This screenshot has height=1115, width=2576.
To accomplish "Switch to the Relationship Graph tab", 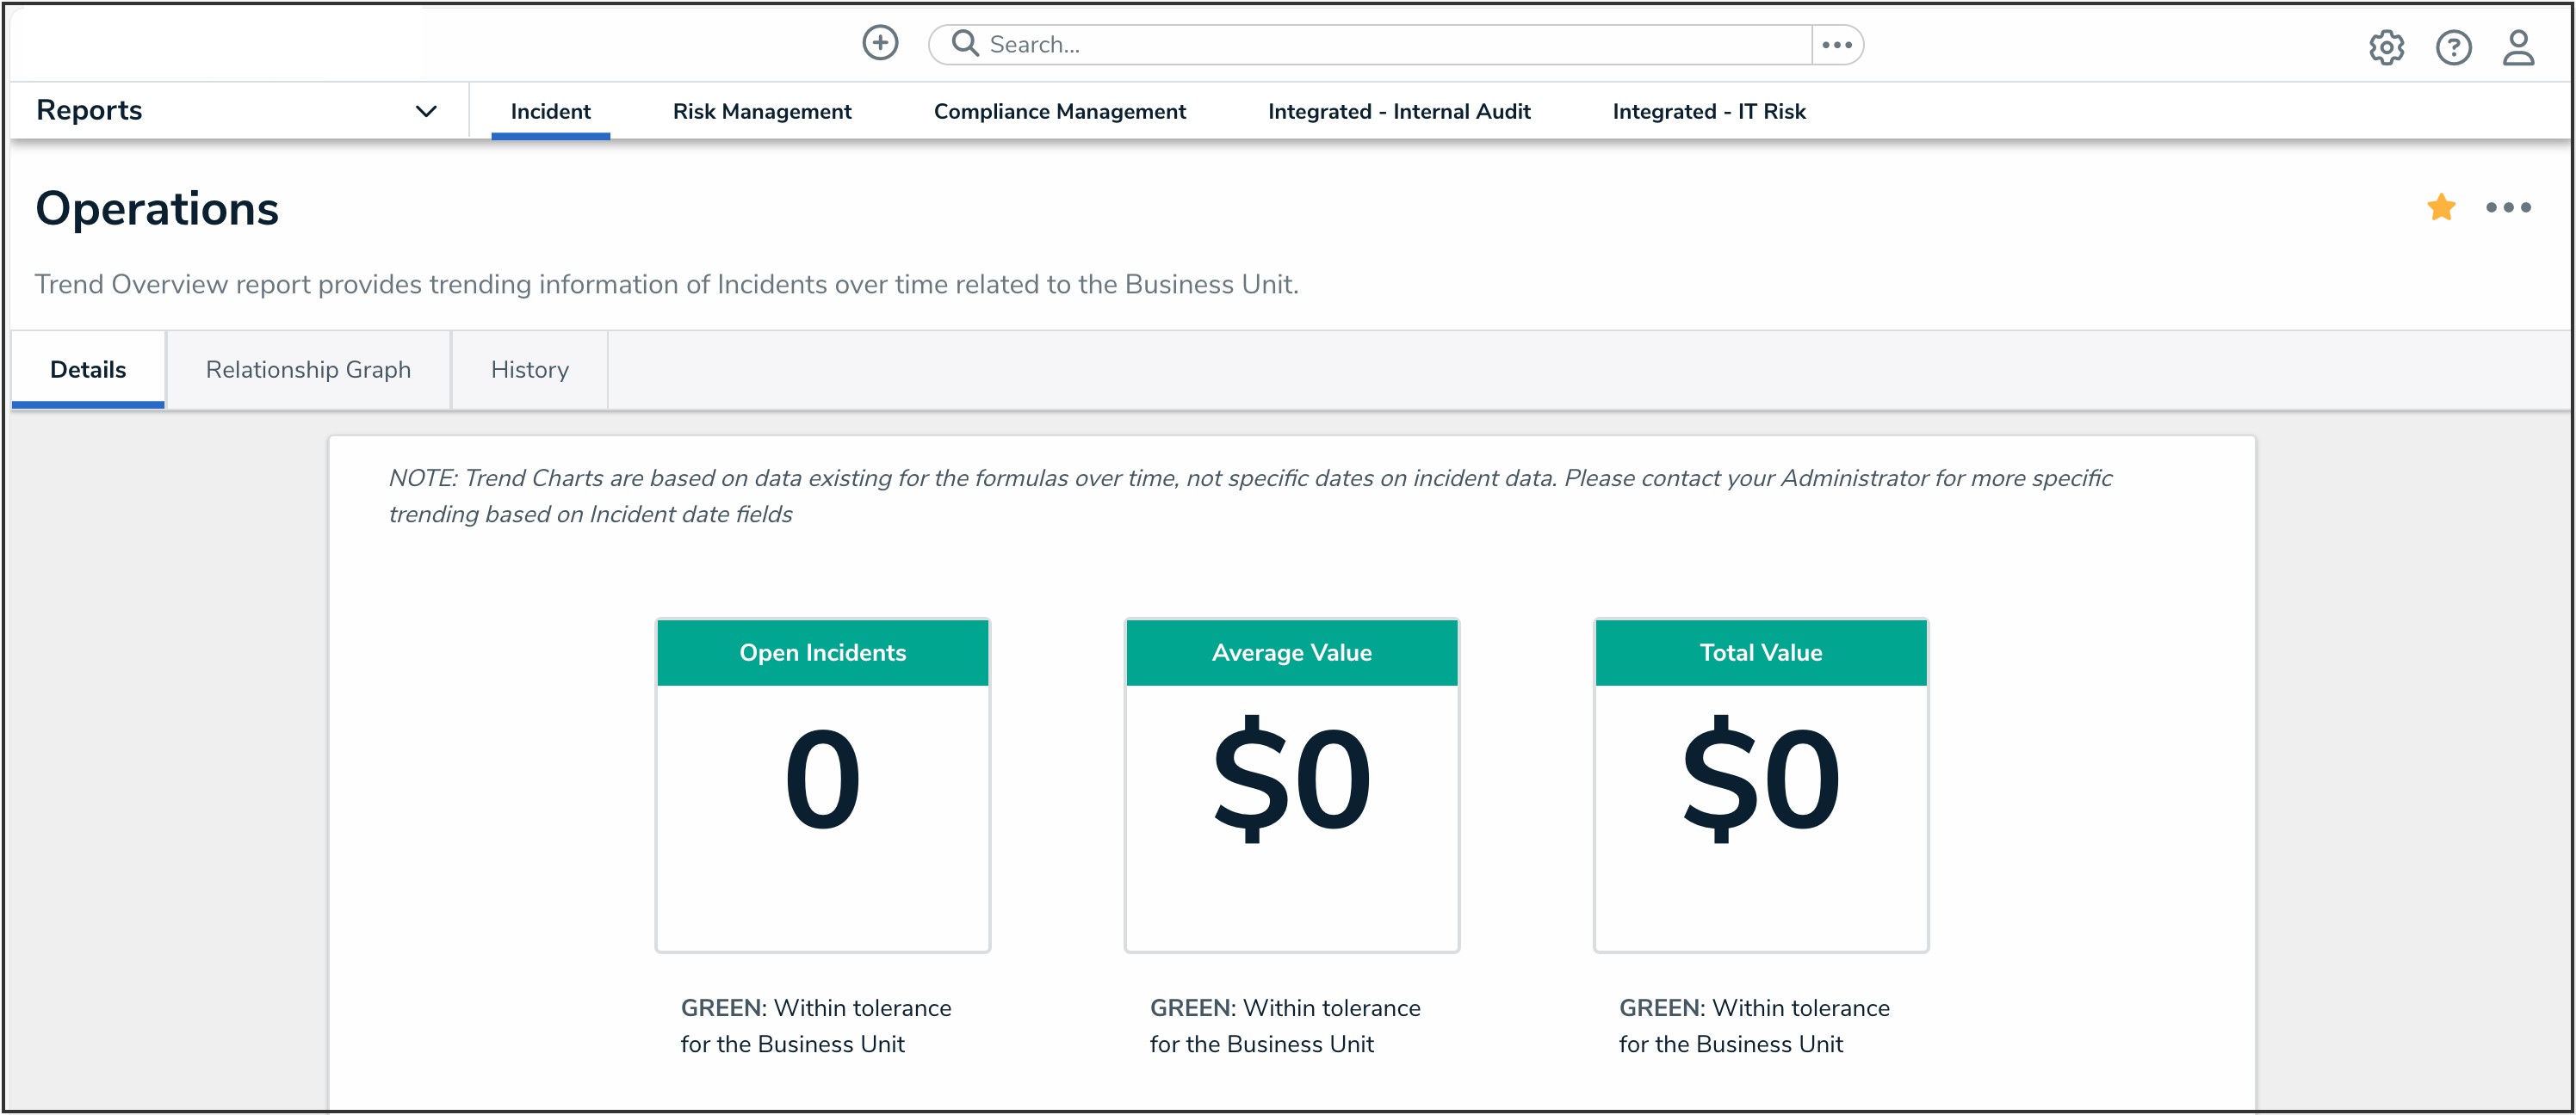I will (308, 370).
